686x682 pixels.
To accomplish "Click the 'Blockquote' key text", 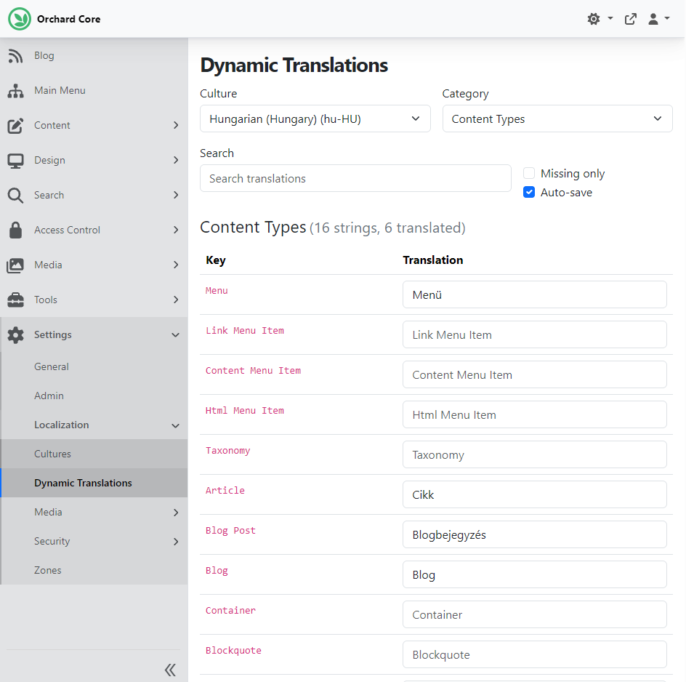I will click(233, 651).
